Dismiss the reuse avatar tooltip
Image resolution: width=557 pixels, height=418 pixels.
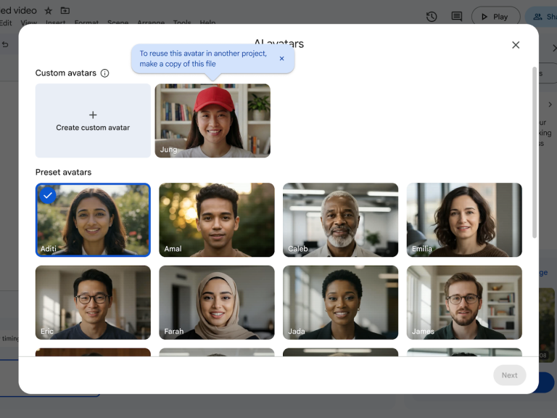click(x=282, y=59)
